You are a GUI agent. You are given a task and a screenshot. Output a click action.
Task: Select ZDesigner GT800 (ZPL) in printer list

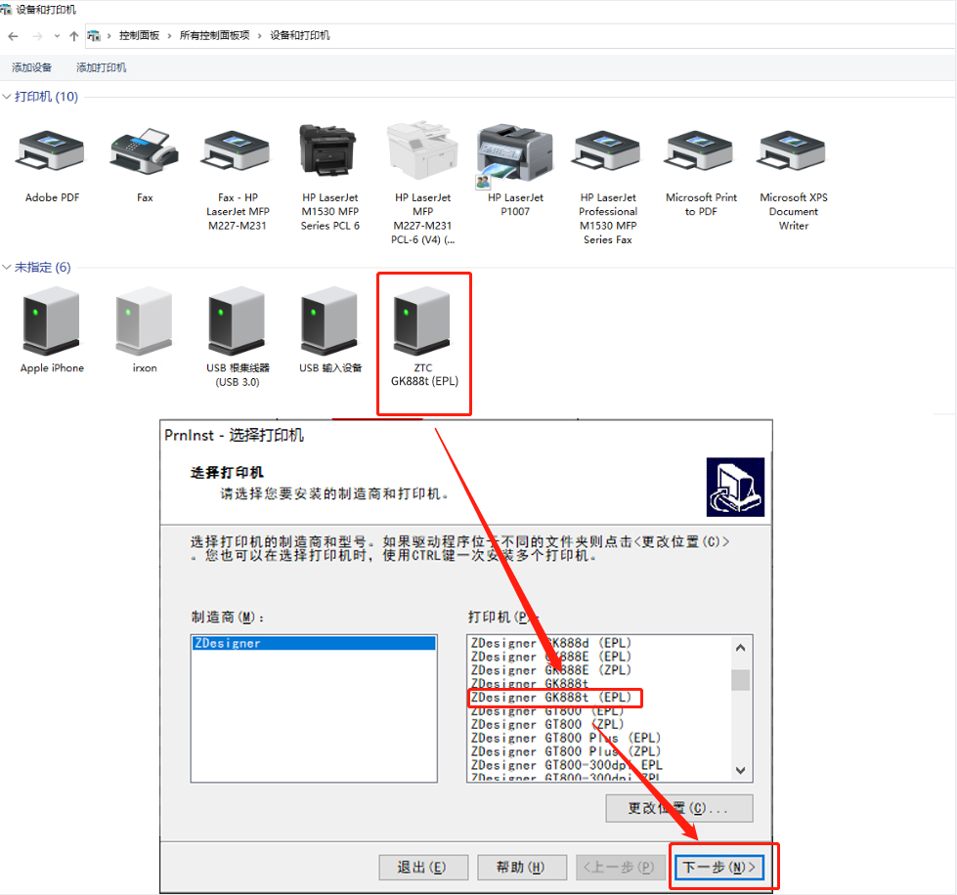click(x=547, y=724)
